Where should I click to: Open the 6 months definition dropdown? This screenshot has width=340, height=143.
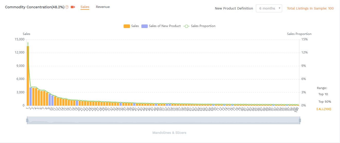[269, 8]
